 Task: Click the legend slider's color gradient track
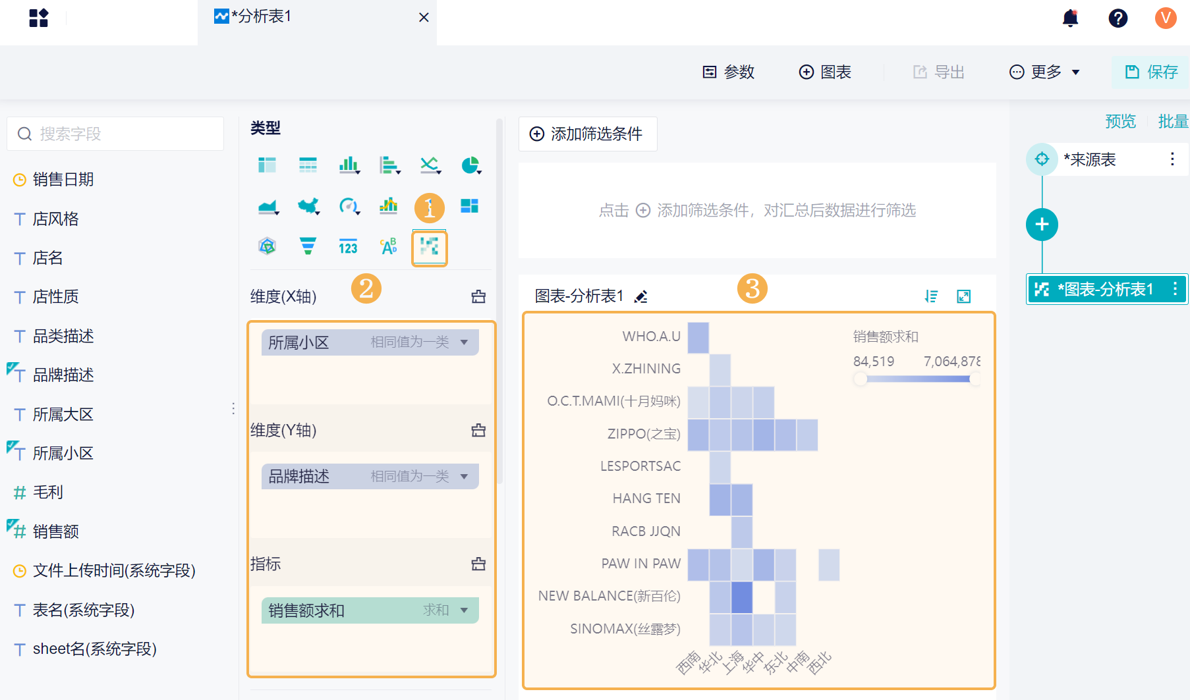(x=918, y=379)
